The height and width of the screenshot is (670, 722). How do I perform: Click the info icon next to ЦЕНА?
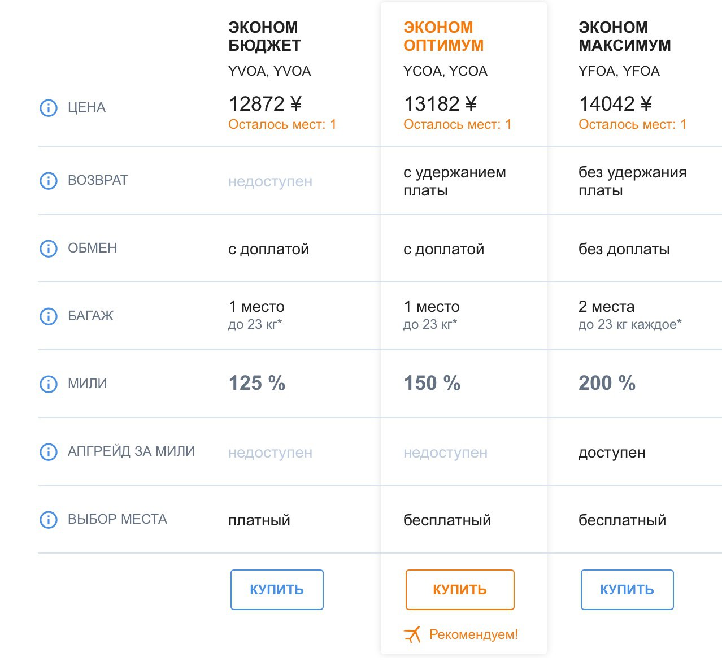coord(49,107)
